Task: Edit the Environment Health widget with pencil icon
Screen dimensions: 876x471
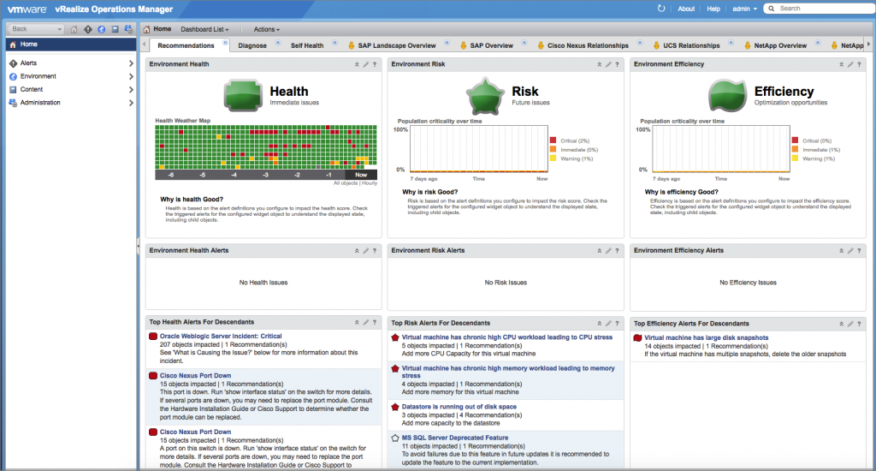Action: pyautogui.click(x=366, y=64)
